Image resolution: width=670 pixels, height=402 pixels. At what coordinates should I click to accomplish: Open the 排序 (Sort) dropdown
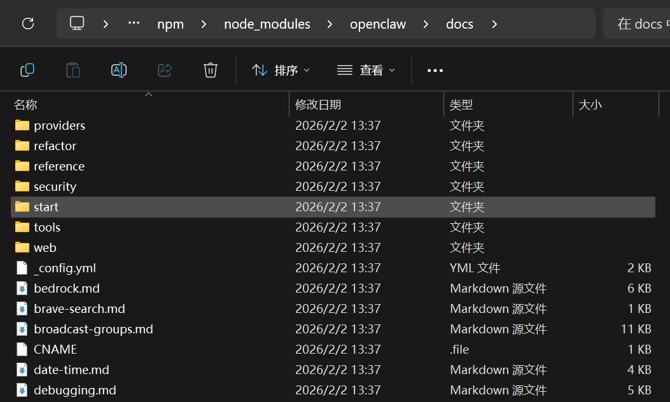[x=280, y=70]
